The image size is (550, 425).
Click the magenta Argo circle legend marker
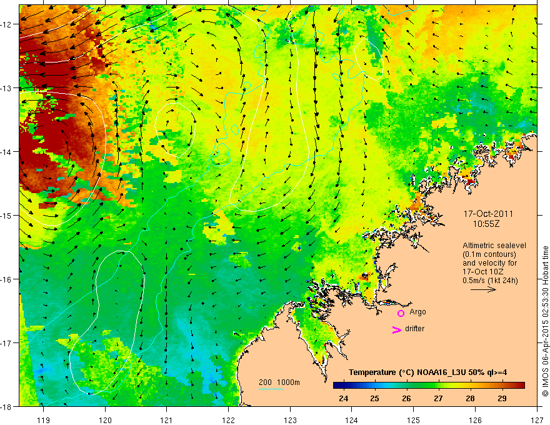[x=401, y=313]
